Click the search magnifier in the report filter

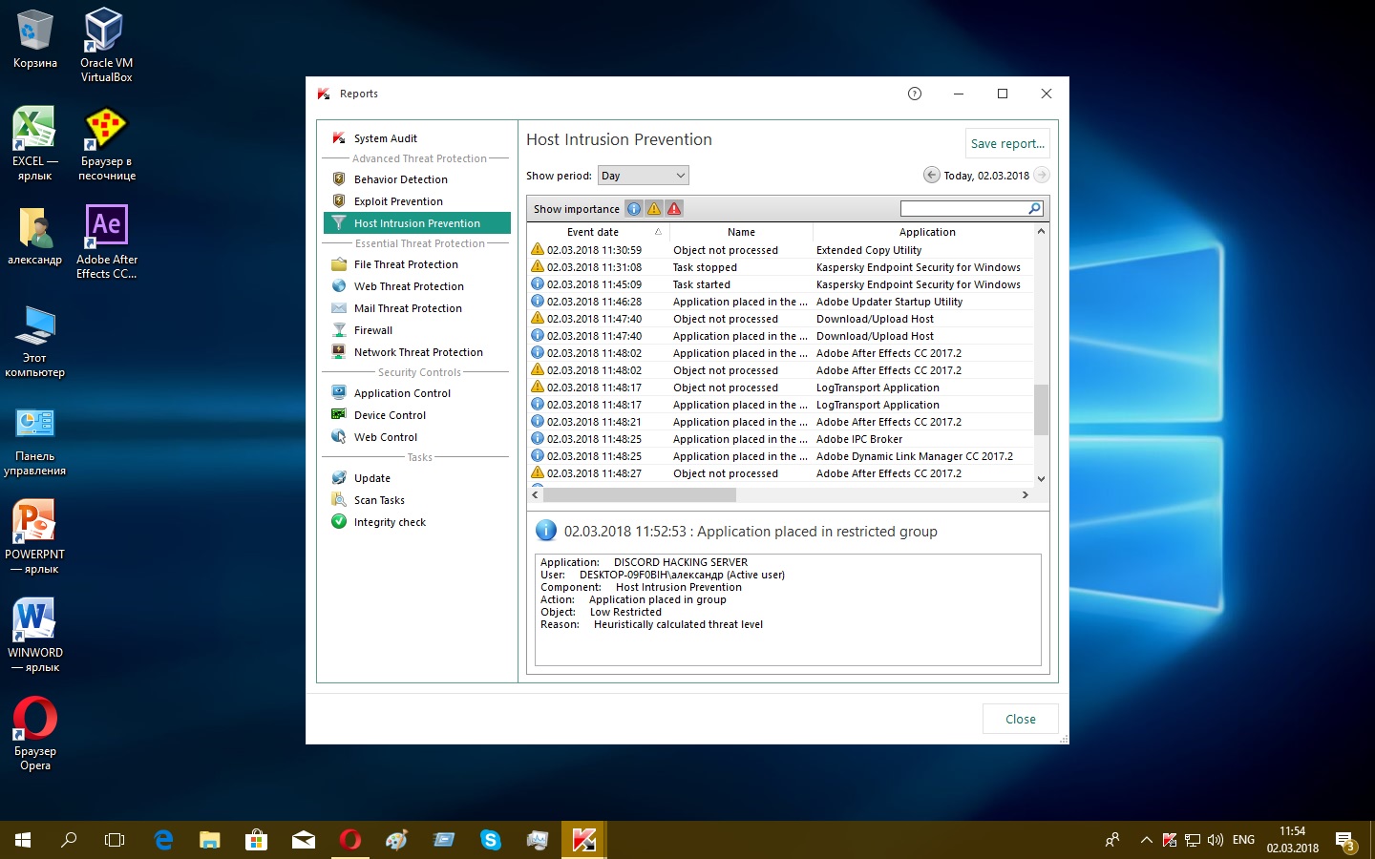pos(1034,209)
